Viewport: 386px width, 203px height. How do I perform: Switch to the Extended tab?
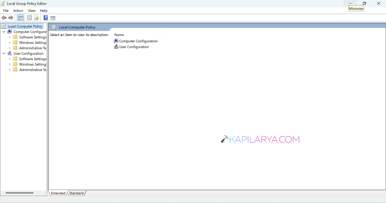(x=58, y=193)
